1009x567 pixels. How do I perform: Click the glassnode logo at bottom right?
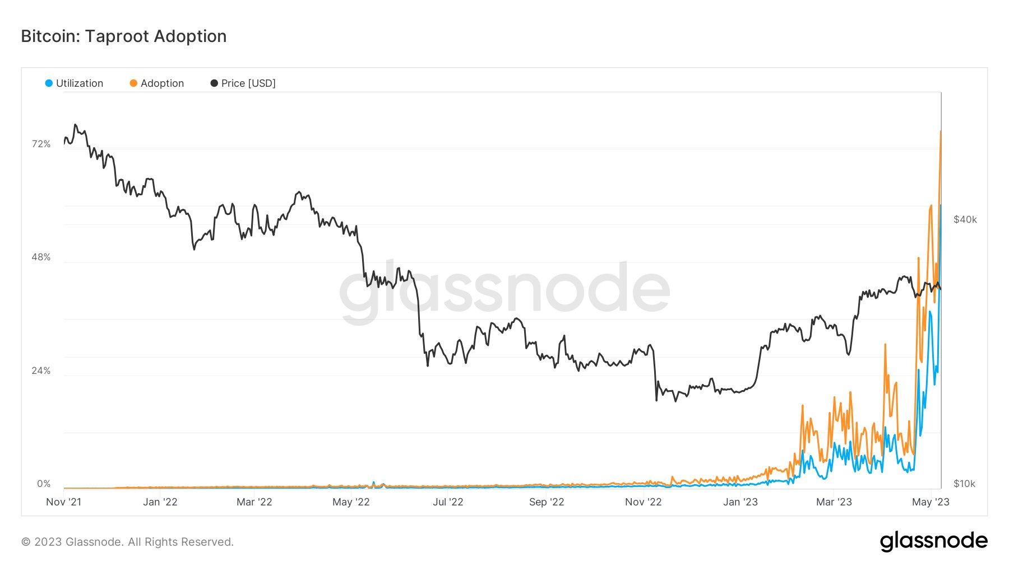pos(933,541)
